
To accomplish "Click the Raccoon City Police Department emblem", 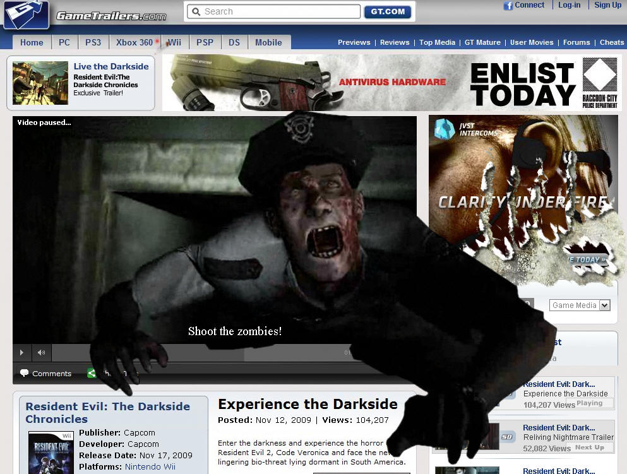I will point(599,83).
